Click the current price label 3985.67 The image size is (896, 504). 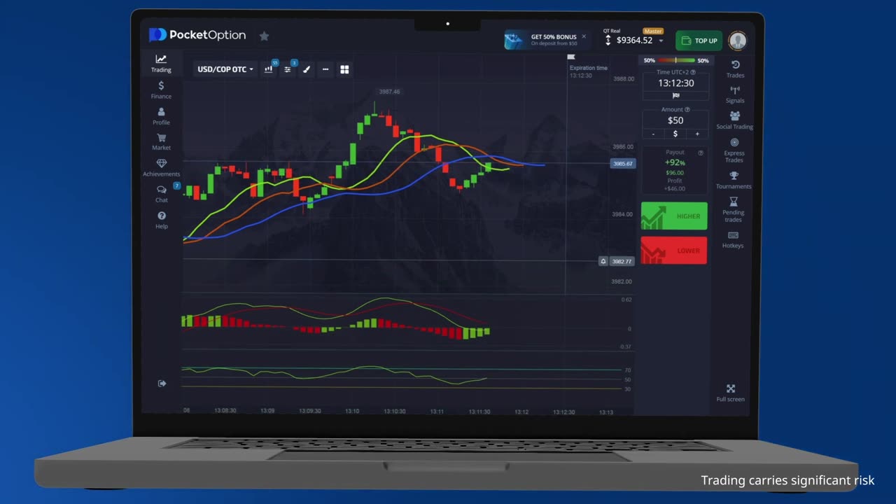tap(623, 164)
